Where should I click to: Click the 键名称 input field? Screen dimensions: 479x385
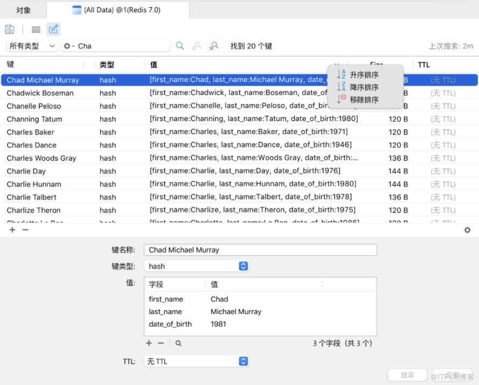260,250
